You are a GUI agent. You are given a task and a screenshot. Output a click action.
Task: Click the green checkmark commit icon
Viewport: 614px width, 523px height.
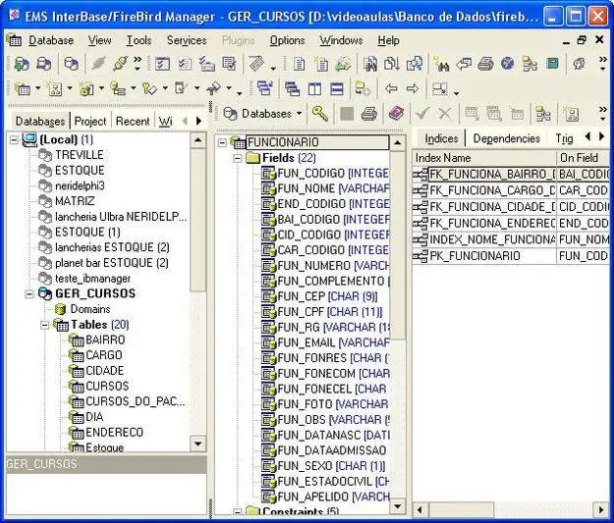(422, 114)
